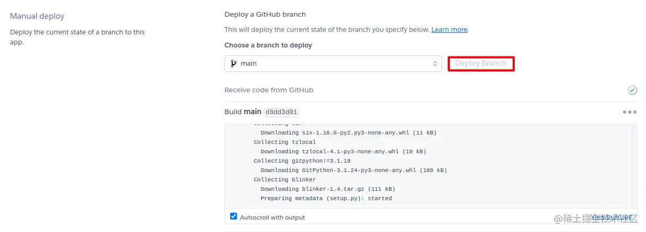The image size is (646, 232).
Task: Click the 'Downloading tzlocal-4.1' log line
Action: [343, 151]
